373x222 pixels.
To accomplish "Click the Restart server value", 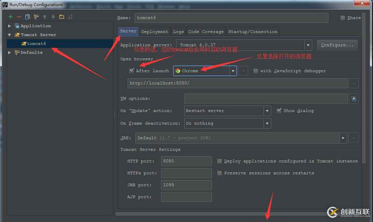I will click(x=205, y=111).
